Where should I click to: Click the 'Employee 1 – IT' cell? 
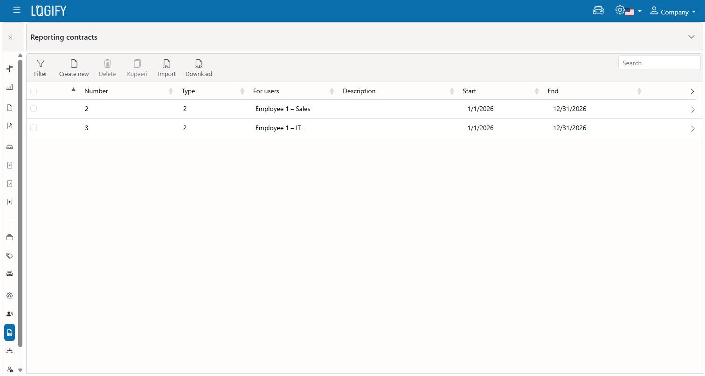point(278,128)
